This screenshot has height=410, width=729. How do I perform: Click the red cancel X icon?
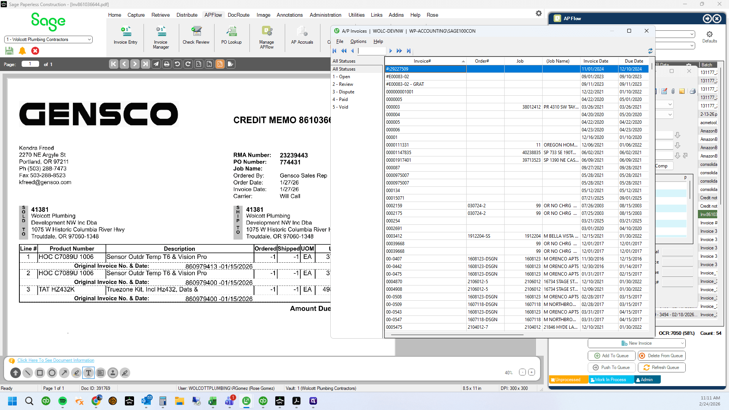coord(35,50)
